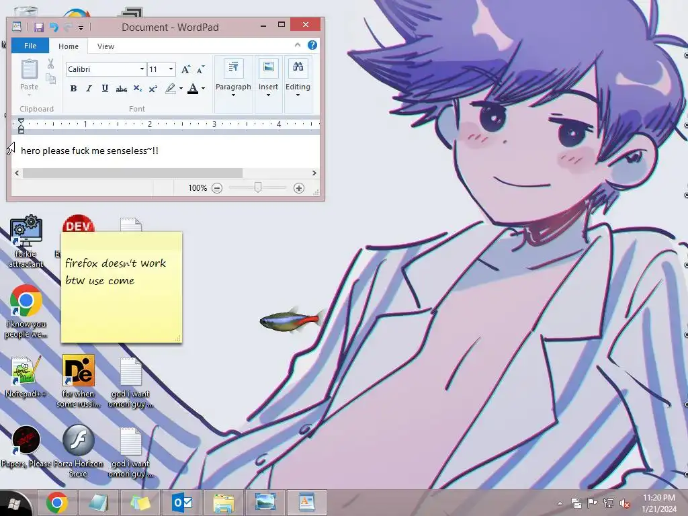Toggle Superscript formatting

(x=153, y=89)
